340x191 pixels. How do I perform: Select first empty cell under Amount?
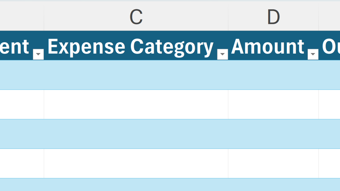[x=273, y=75]
